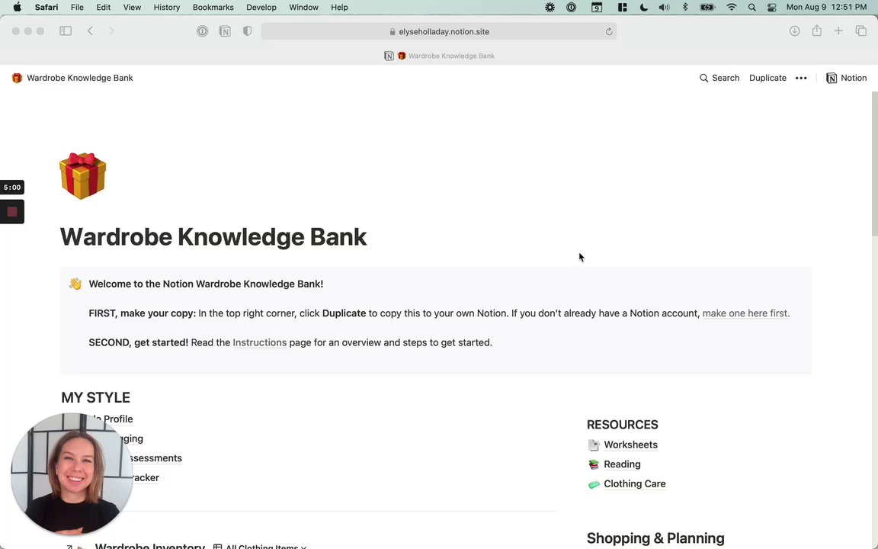Viewport: 878px width, 549px height.
Task: Open the Notion Web Clipper extension
Action: tap(225, 31)
